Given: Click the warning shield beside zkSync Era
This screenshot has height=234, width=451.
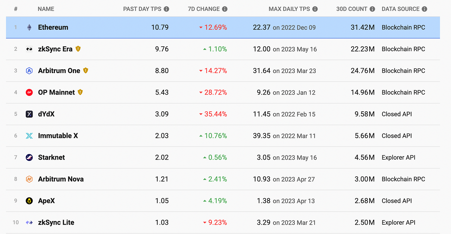Looking at the screenshot, I should coord(78,49).
